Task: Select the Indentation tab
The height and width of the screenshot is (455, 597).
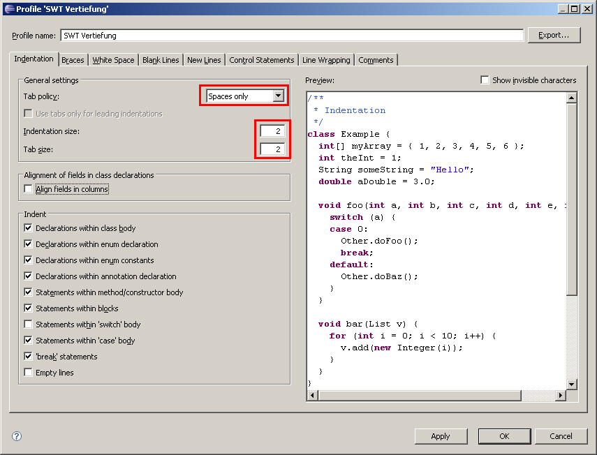Action: coord(34,59)
